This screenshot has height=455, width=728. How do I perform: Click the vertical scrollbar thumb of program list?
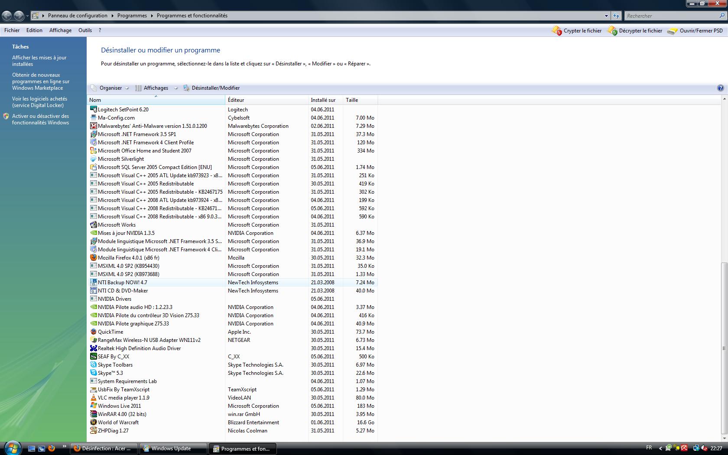724,348
